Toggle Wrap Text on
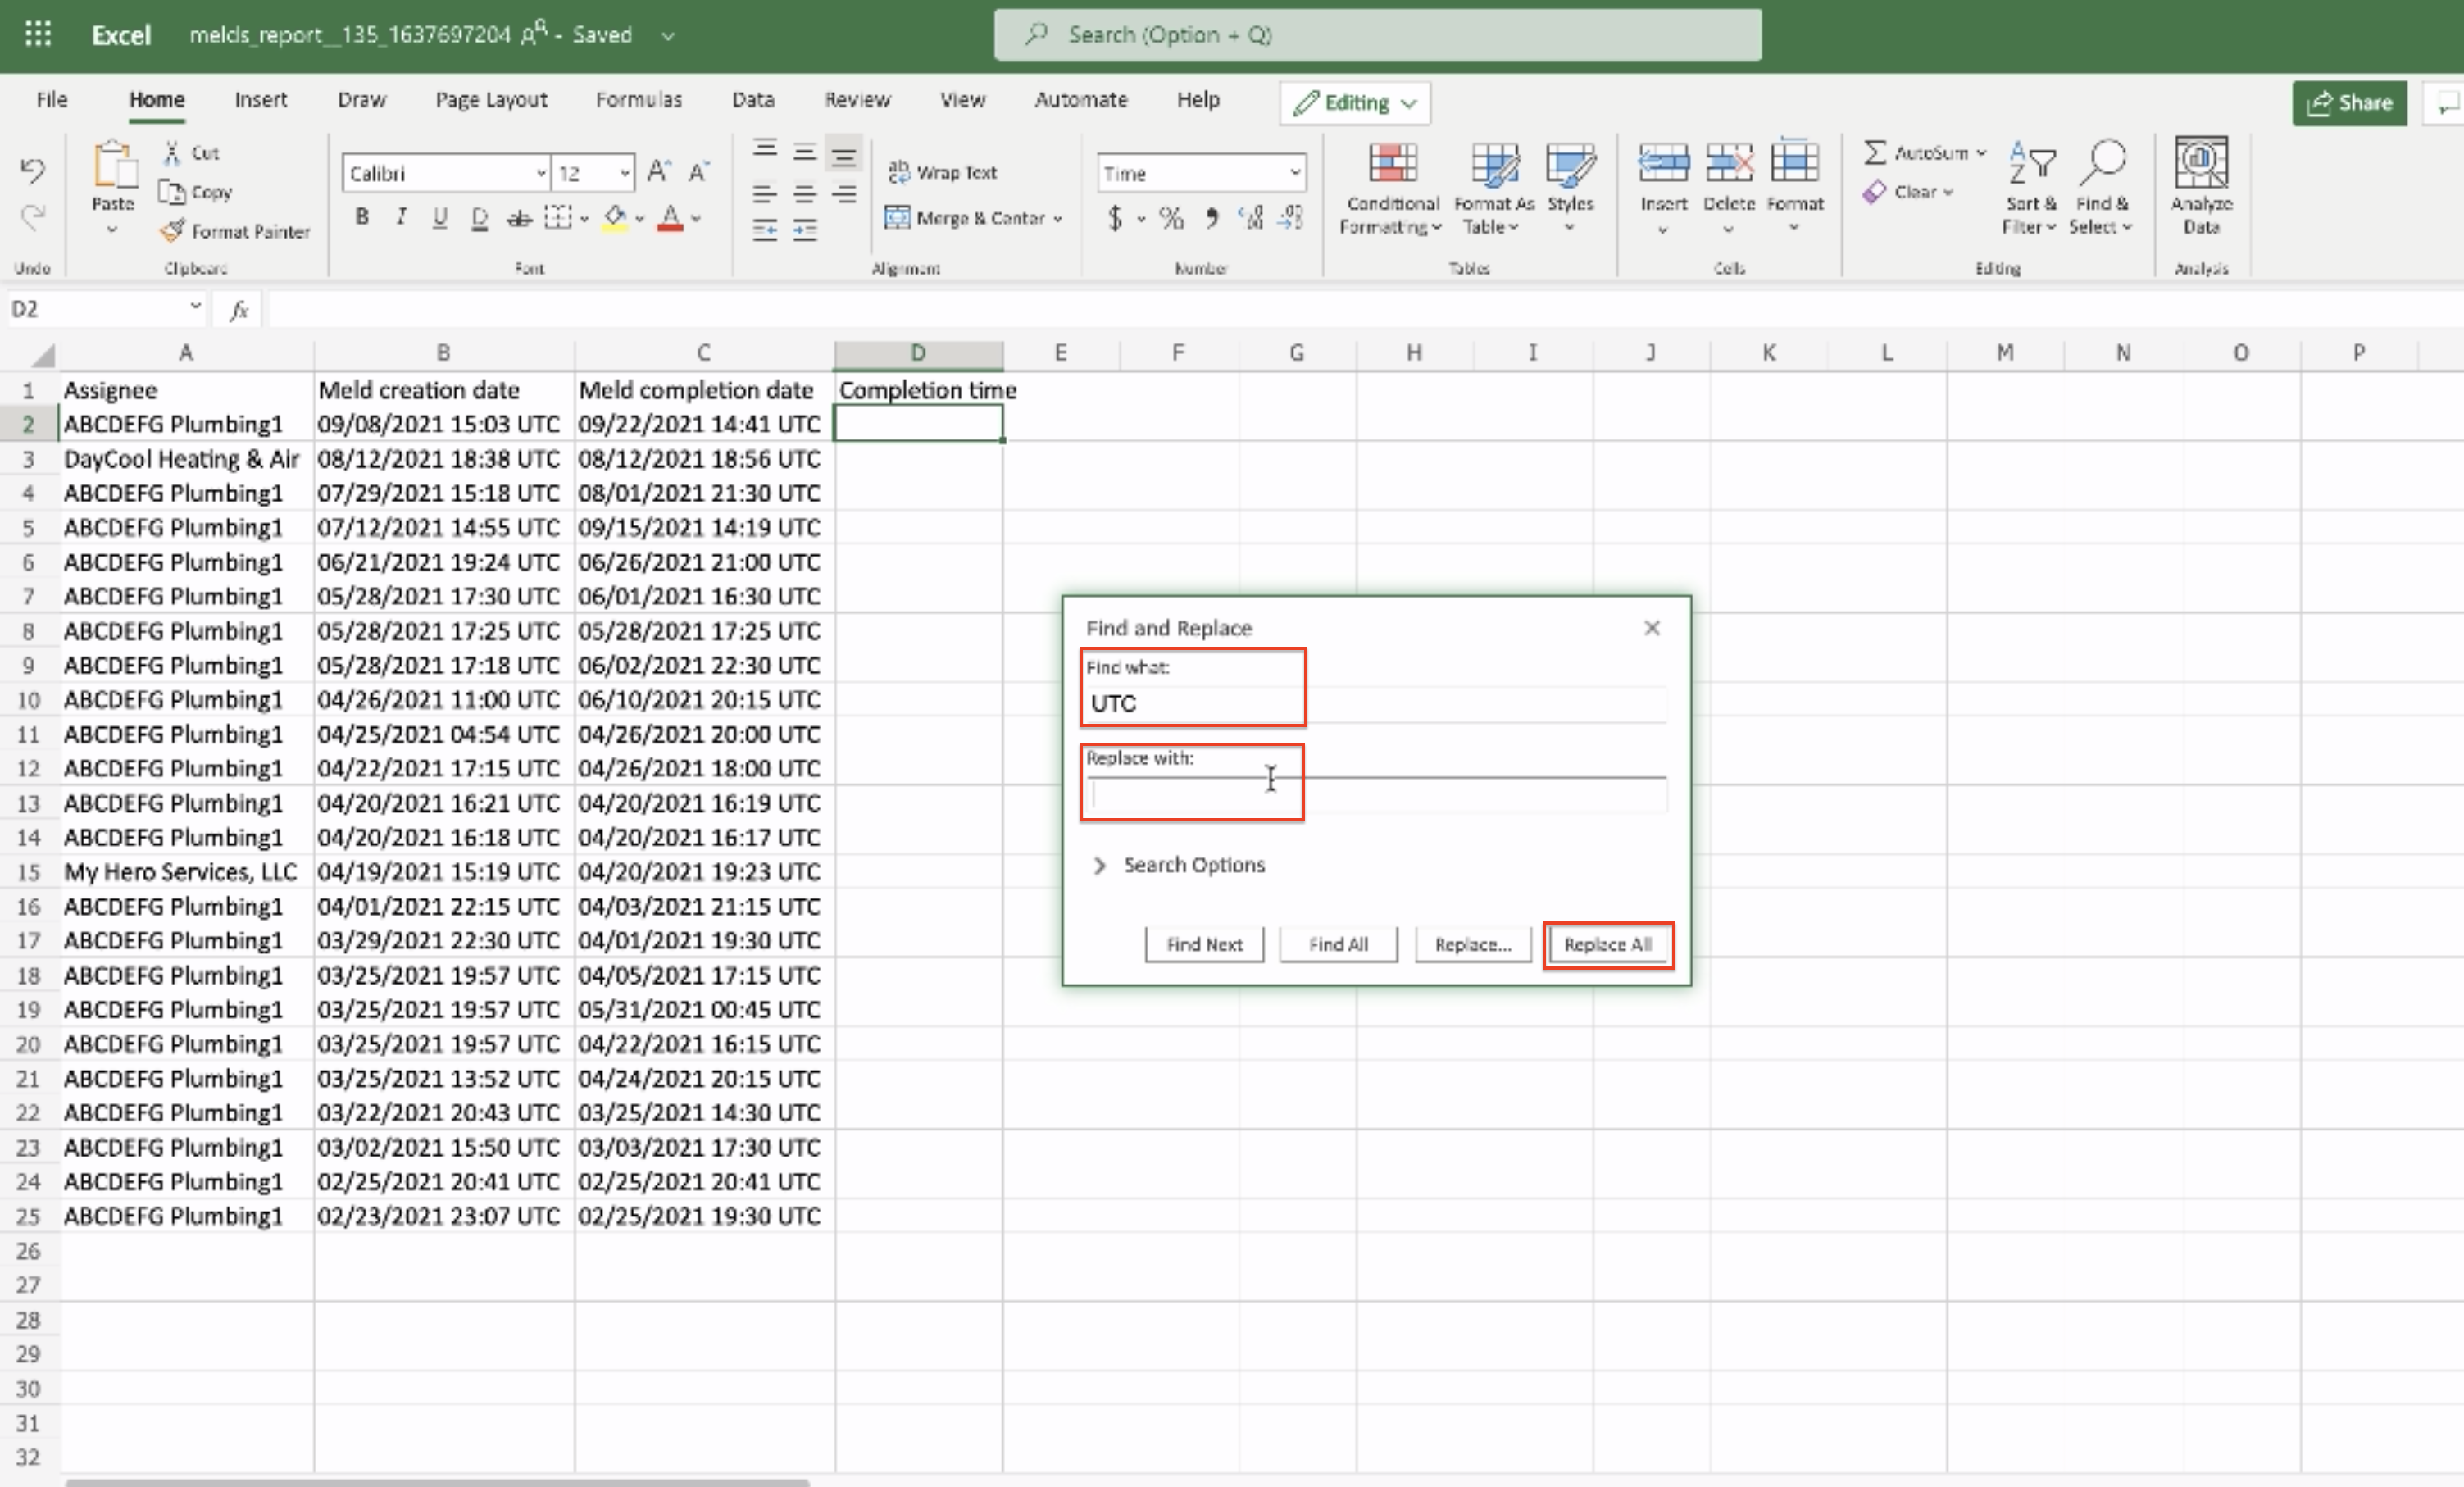Viewport: 2464px width, 1487px height. coord(942,172)
